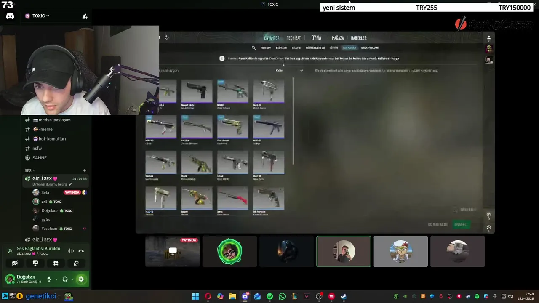Click the game broadcast antenna icon
This screenshot has width=539, height=303.
489,215
